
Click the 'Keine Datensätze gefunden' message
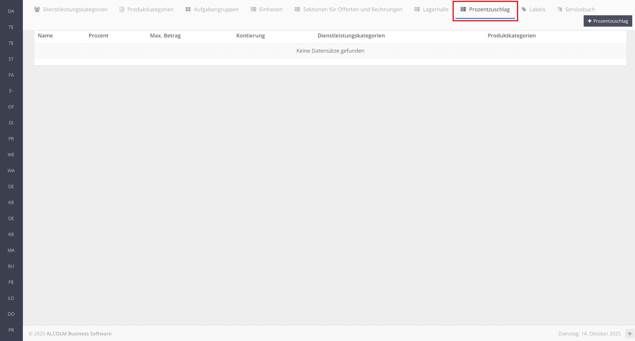[330, 51]
